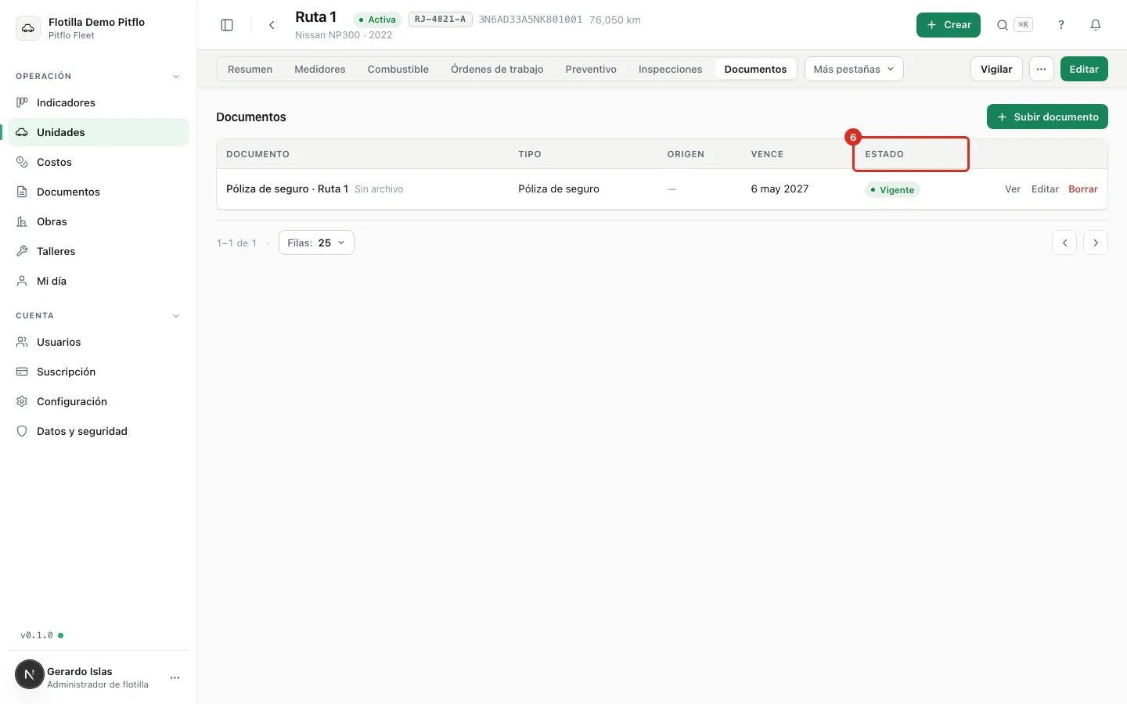Click the DOCUMENTO column header
1127x704 pixels.
point(257,154)
